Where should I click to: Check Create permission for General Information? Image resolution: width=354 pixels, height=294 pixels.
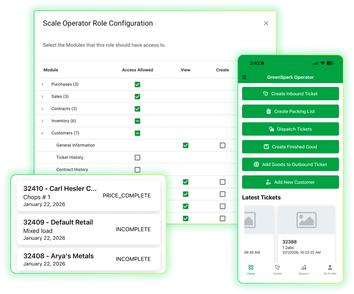coord(222,145)
